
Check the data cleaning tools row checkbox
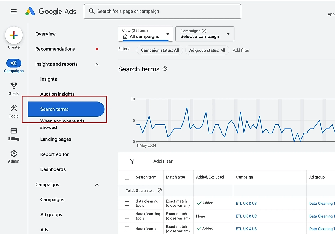[127, 203]
